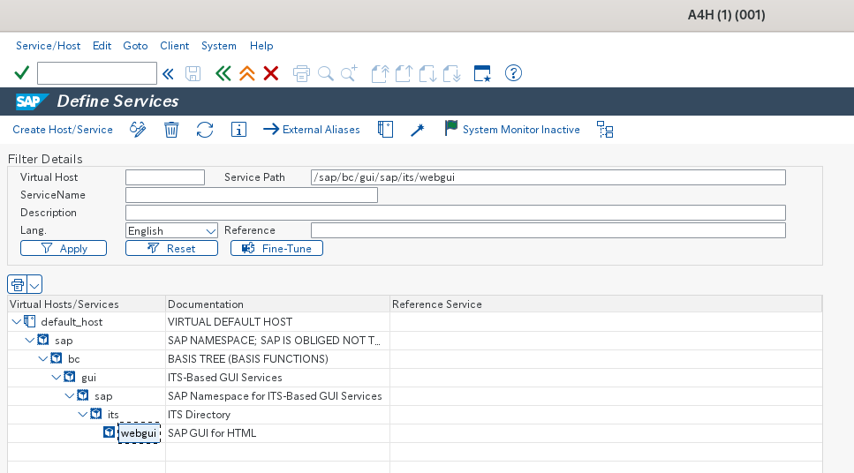Image resolution: width=854 pixels, height=473 pixels.
Task: Open the Lang. English dropdown
Action: pos(210,231)
